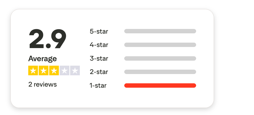The width and height of the screenshot is (254, 115).
Task: Click the red 1-star progress bar
Action: [x=160, y=85]
